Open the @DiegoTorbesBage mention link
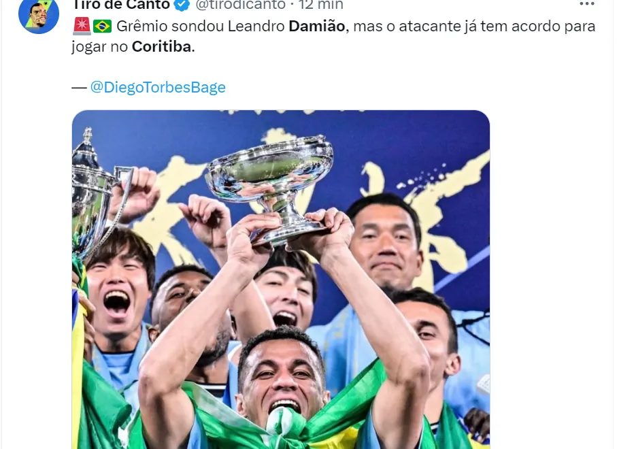Image resolution: width=634 pixels, height=449 pixels. pyautogui.click(x=158, y=87)
